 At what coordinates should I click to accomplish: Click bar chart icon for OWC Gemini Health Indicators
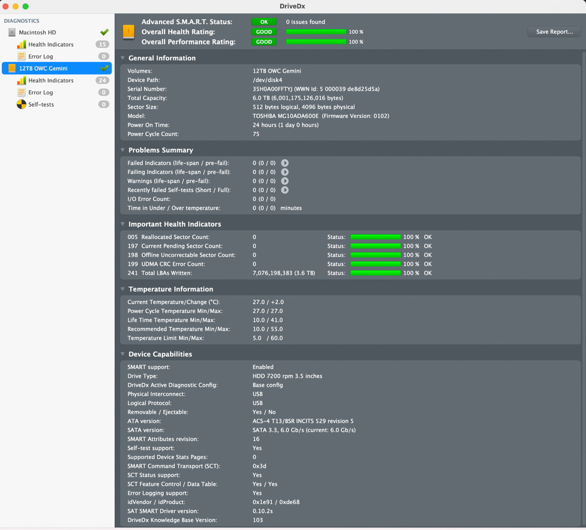[x=22, y=80]
